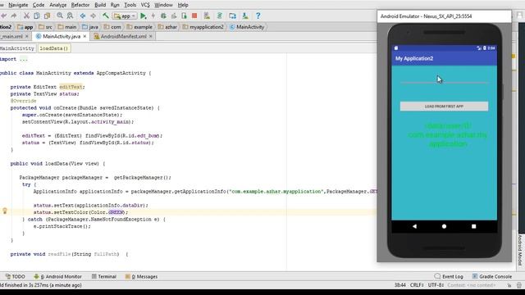The image size is (525, 295).
Task: Tap the emulator Home navigation button
Action: coord(444,226)
